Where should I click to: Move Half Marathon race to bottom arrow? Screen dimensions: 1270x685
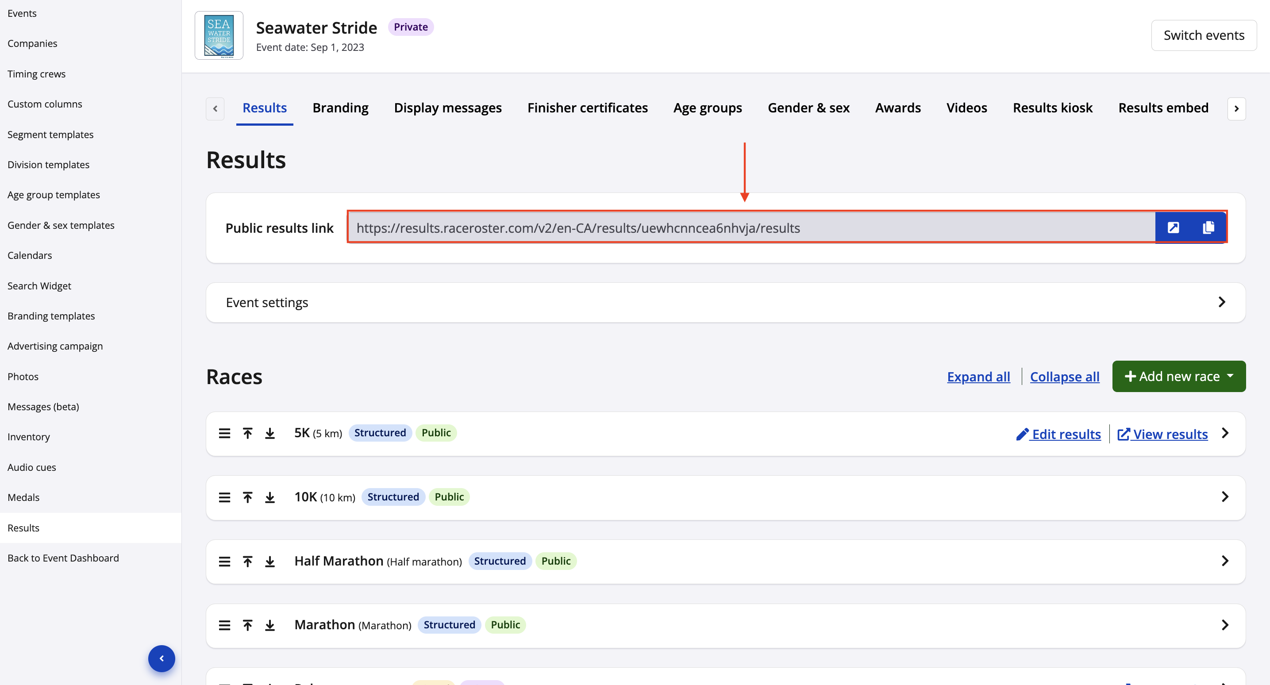click(269, 561)
